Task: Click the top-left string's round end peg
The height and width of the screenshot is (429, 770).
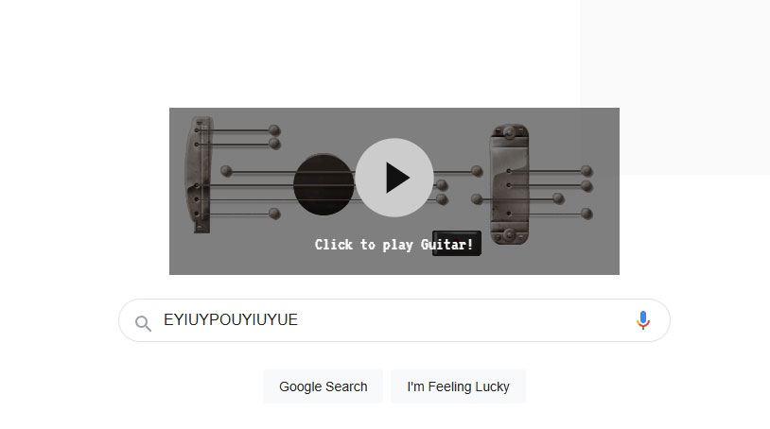Action: coord(274,130)
